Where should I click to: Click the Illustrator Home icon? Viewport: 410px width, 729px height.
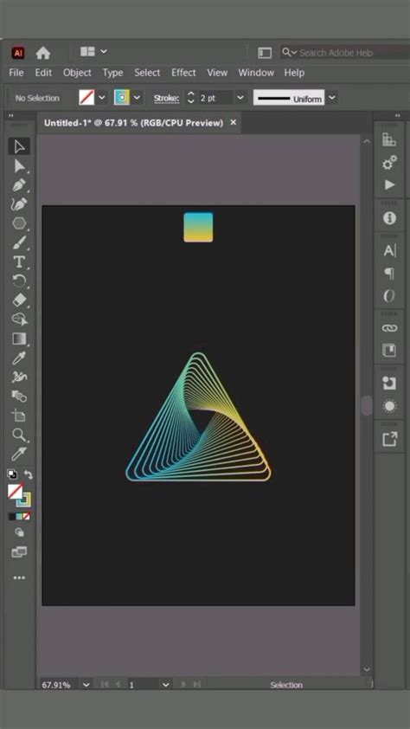tap(42, 53)
